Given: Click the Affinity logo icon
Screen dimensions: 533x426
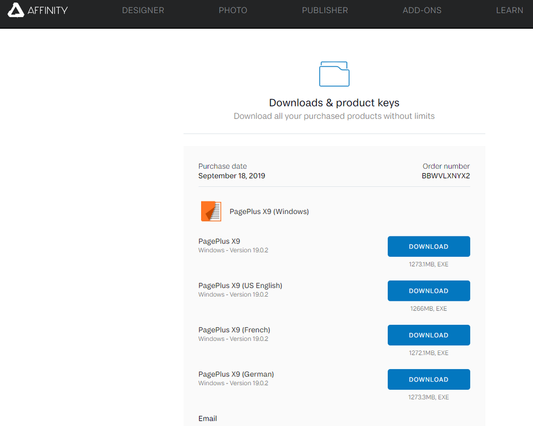Looking at the screenshot, I should [x=15, y=10].
